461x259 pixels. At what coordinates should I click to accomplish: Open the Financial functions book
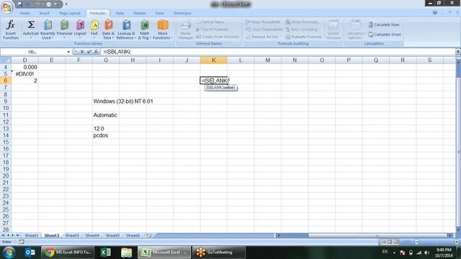click(64, 29)
